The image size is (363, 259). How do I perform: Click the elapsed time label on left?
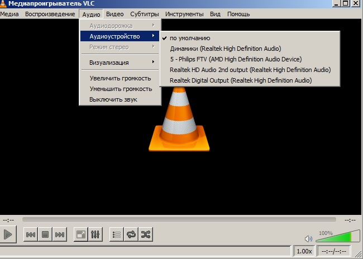8,220
